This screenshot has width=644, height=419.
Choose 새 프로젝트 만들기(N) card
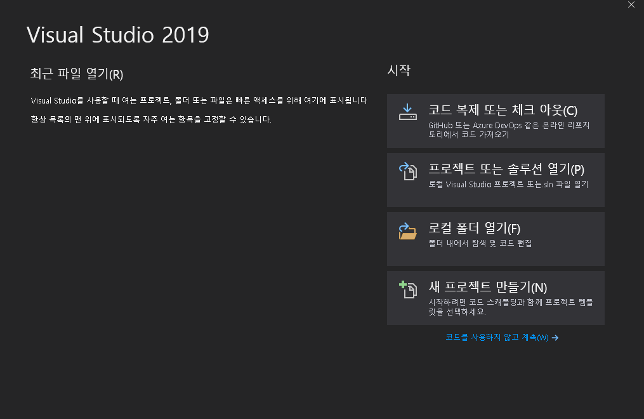tap(496, 298)
